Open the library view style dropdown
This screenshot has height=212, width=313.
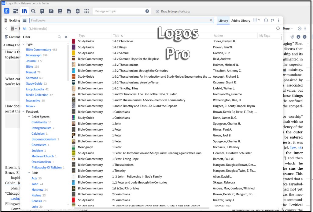256,20
